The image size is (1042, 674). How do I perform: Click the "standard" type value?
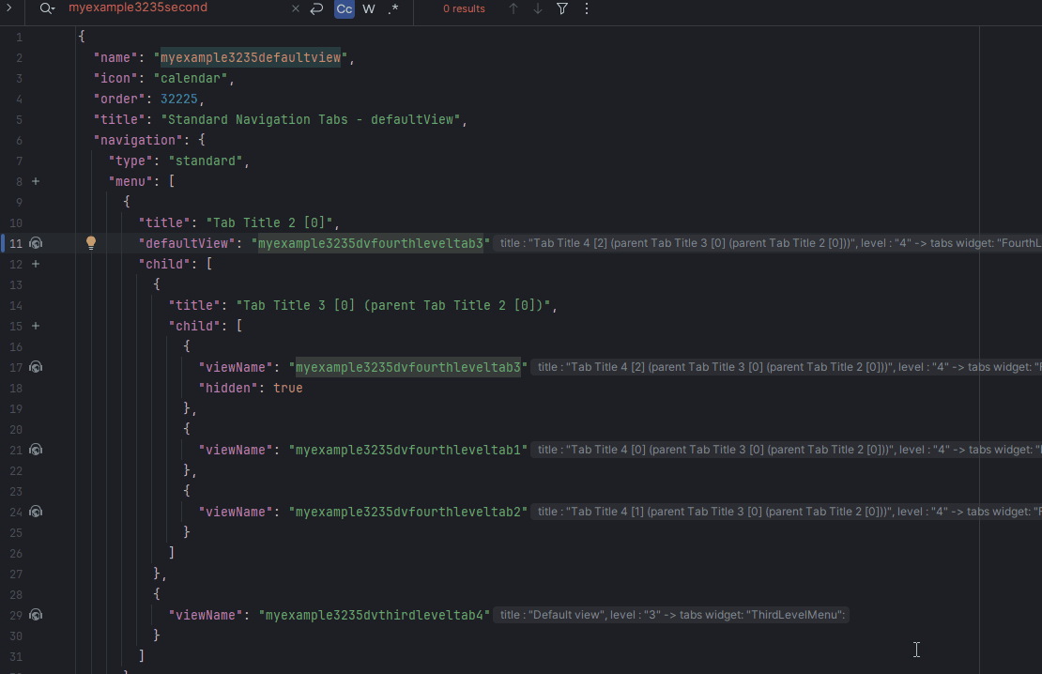206,161
